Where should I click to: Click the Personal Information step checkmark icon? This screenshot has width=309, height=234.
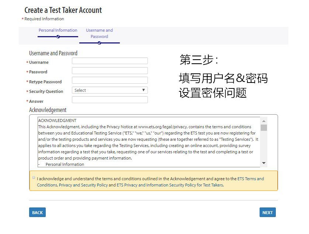click(x=58, y=36)
